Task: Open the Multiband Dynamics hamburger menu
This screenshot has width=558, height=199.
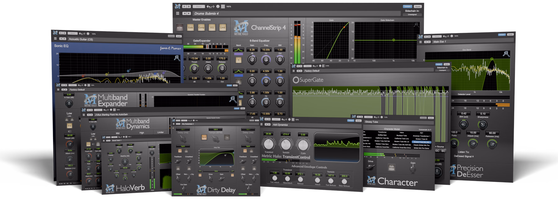Action: coord(84,115)
